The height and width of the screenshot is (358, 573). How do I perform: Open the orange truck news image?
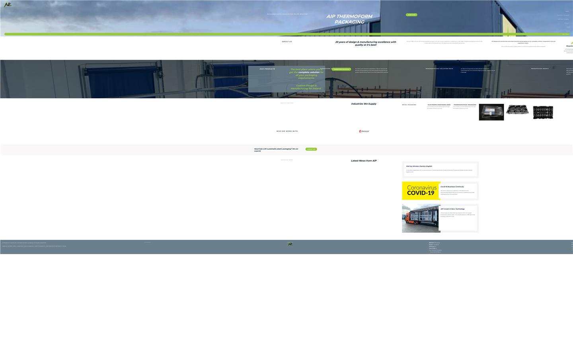click(421, 218)
